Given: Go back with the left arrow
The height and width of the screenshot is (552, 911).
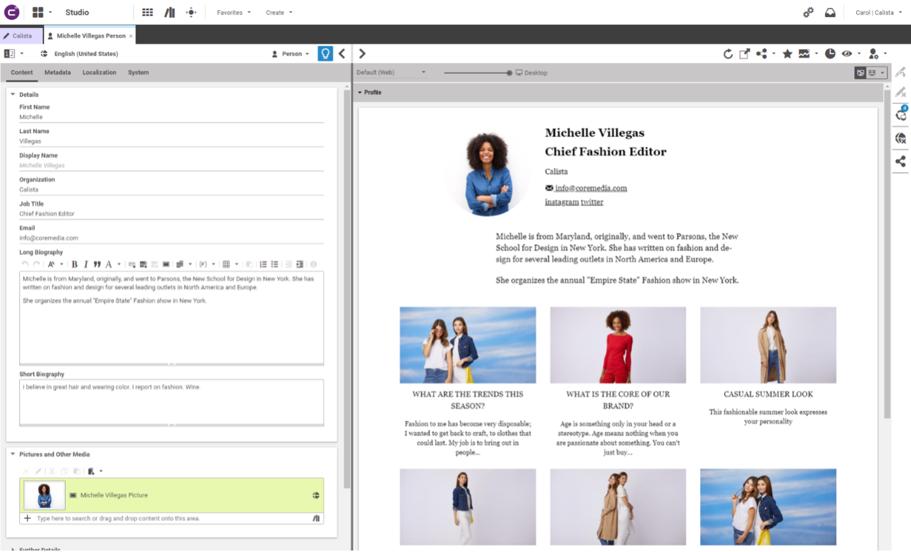Looking at the screenshot, I should click(x=342, y=53).
